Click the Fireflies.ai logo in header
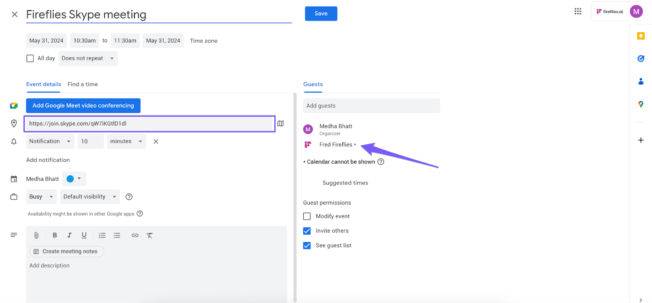Image resolution: width=652 pixels, height=303 pixels. [610, 11]
